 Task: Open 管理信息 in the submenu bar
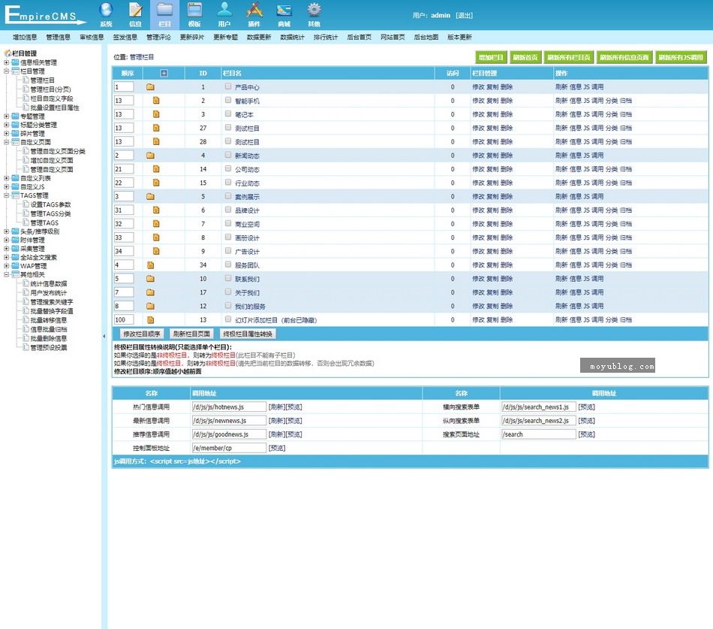pyautogui.click(x=59, y=38)
